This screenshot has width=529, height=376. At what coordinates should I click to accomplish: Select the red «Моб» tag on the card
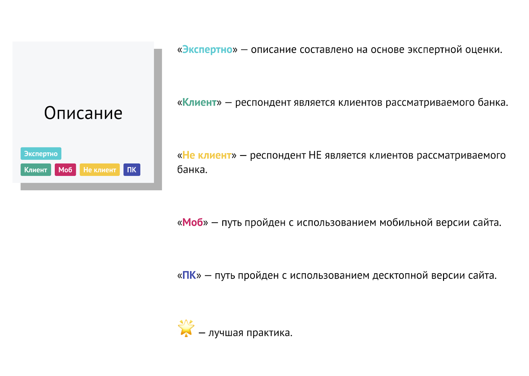click(x=65, y=170)
